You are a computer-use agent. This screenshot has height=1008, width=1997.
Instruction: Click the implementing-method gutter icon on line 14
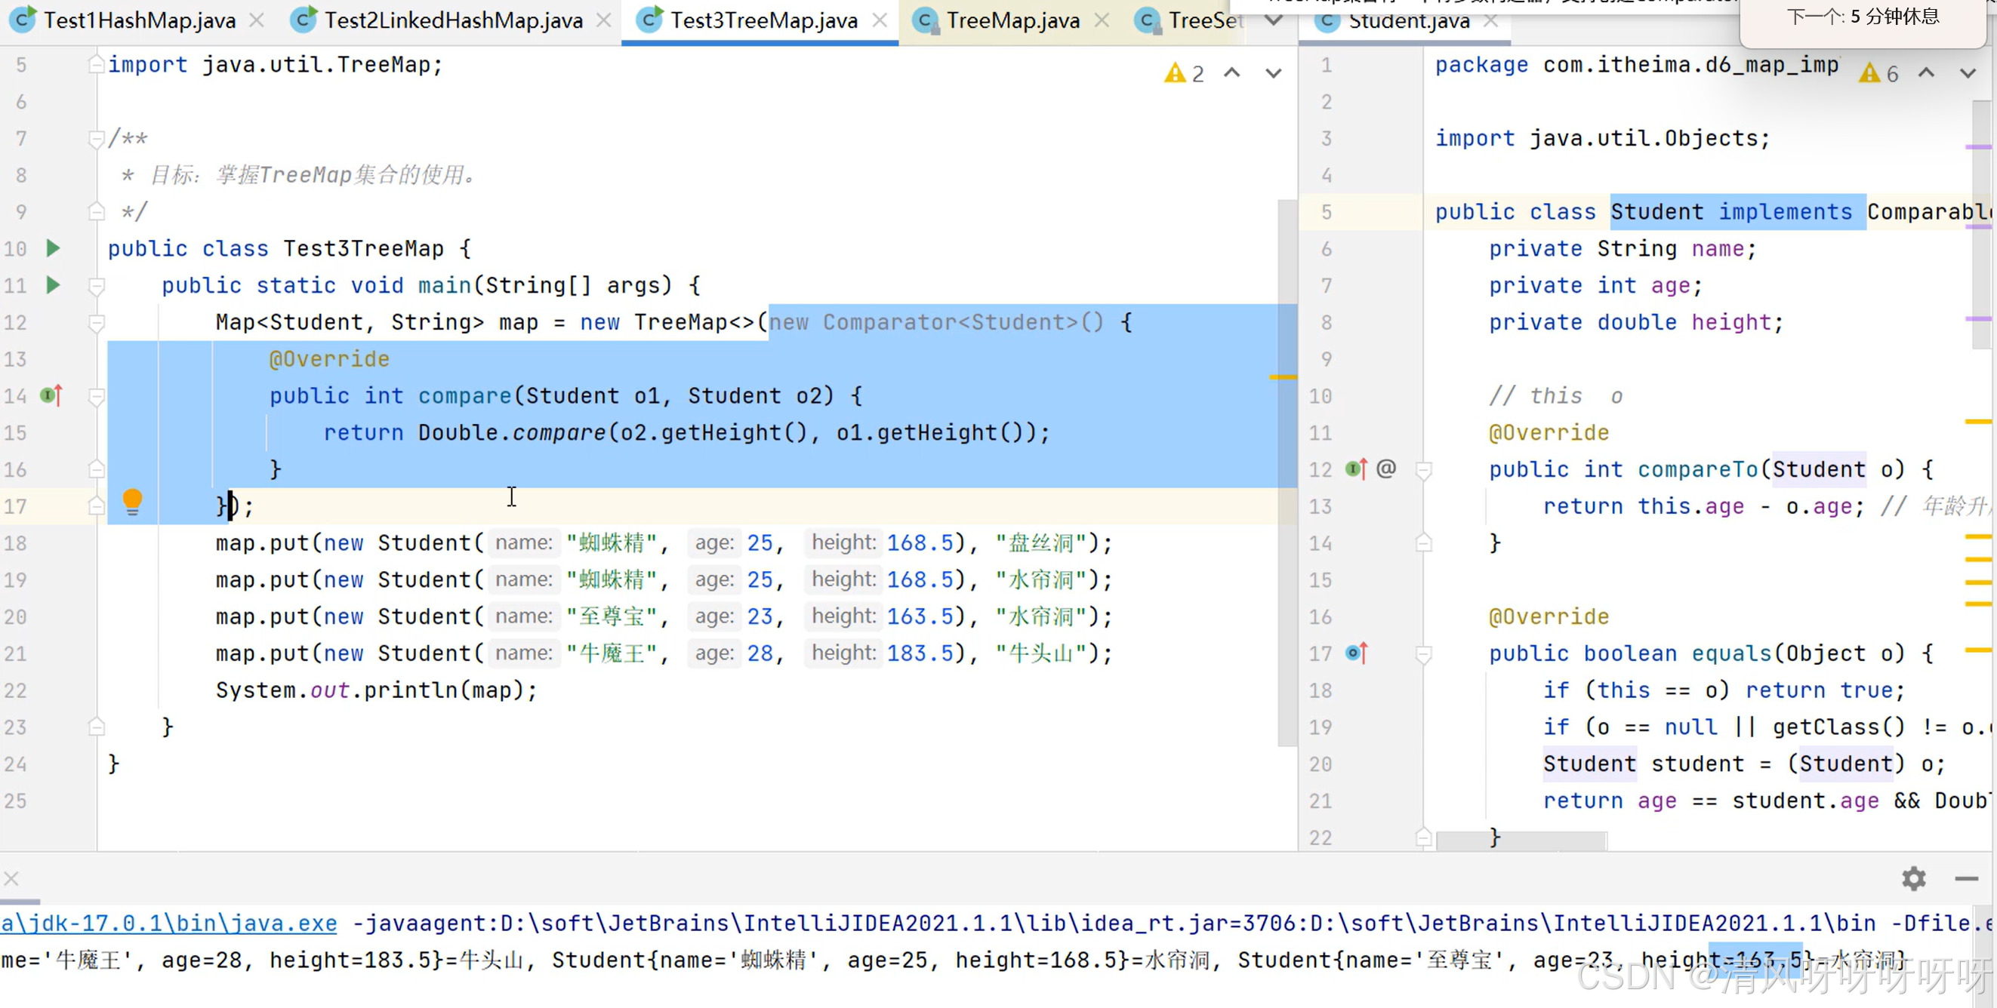coord(50,395)
